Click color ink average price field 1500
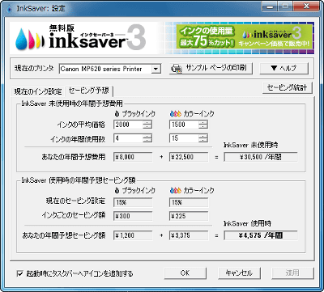 (184, 125)
